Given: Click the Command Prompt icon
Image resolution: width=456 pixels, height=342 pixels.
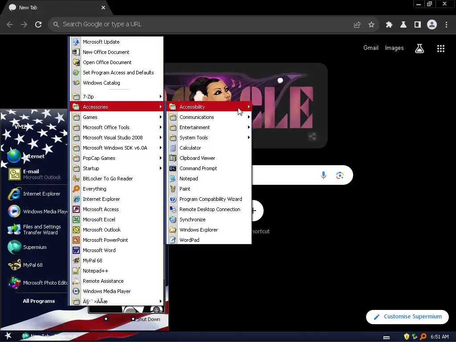Looking at the screenshot, I should coord(173,168).
